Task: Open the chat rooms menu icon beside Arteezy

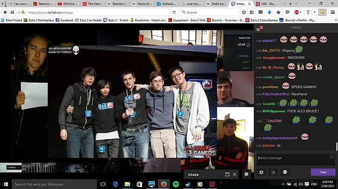Action: [258, 29]
